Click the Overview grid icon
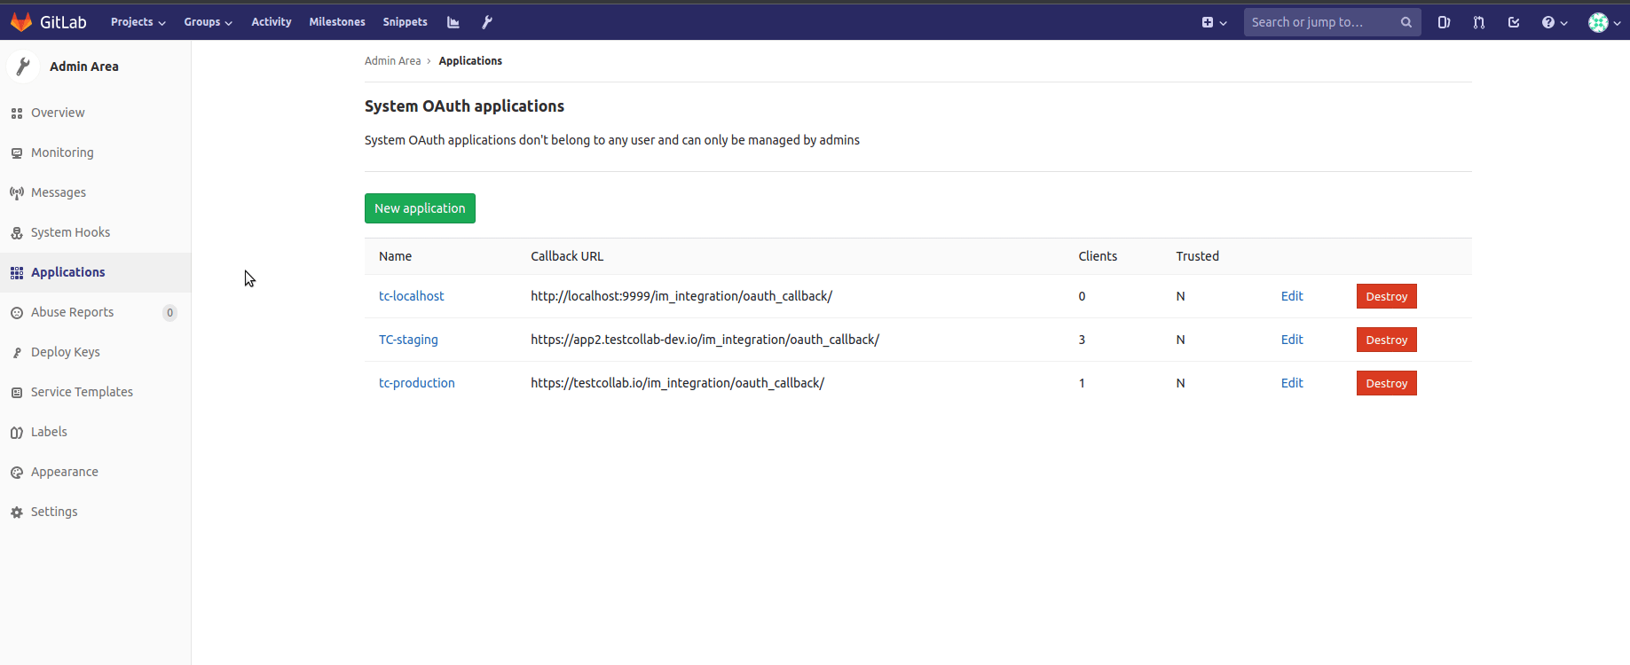 click(x=17, y=113)
